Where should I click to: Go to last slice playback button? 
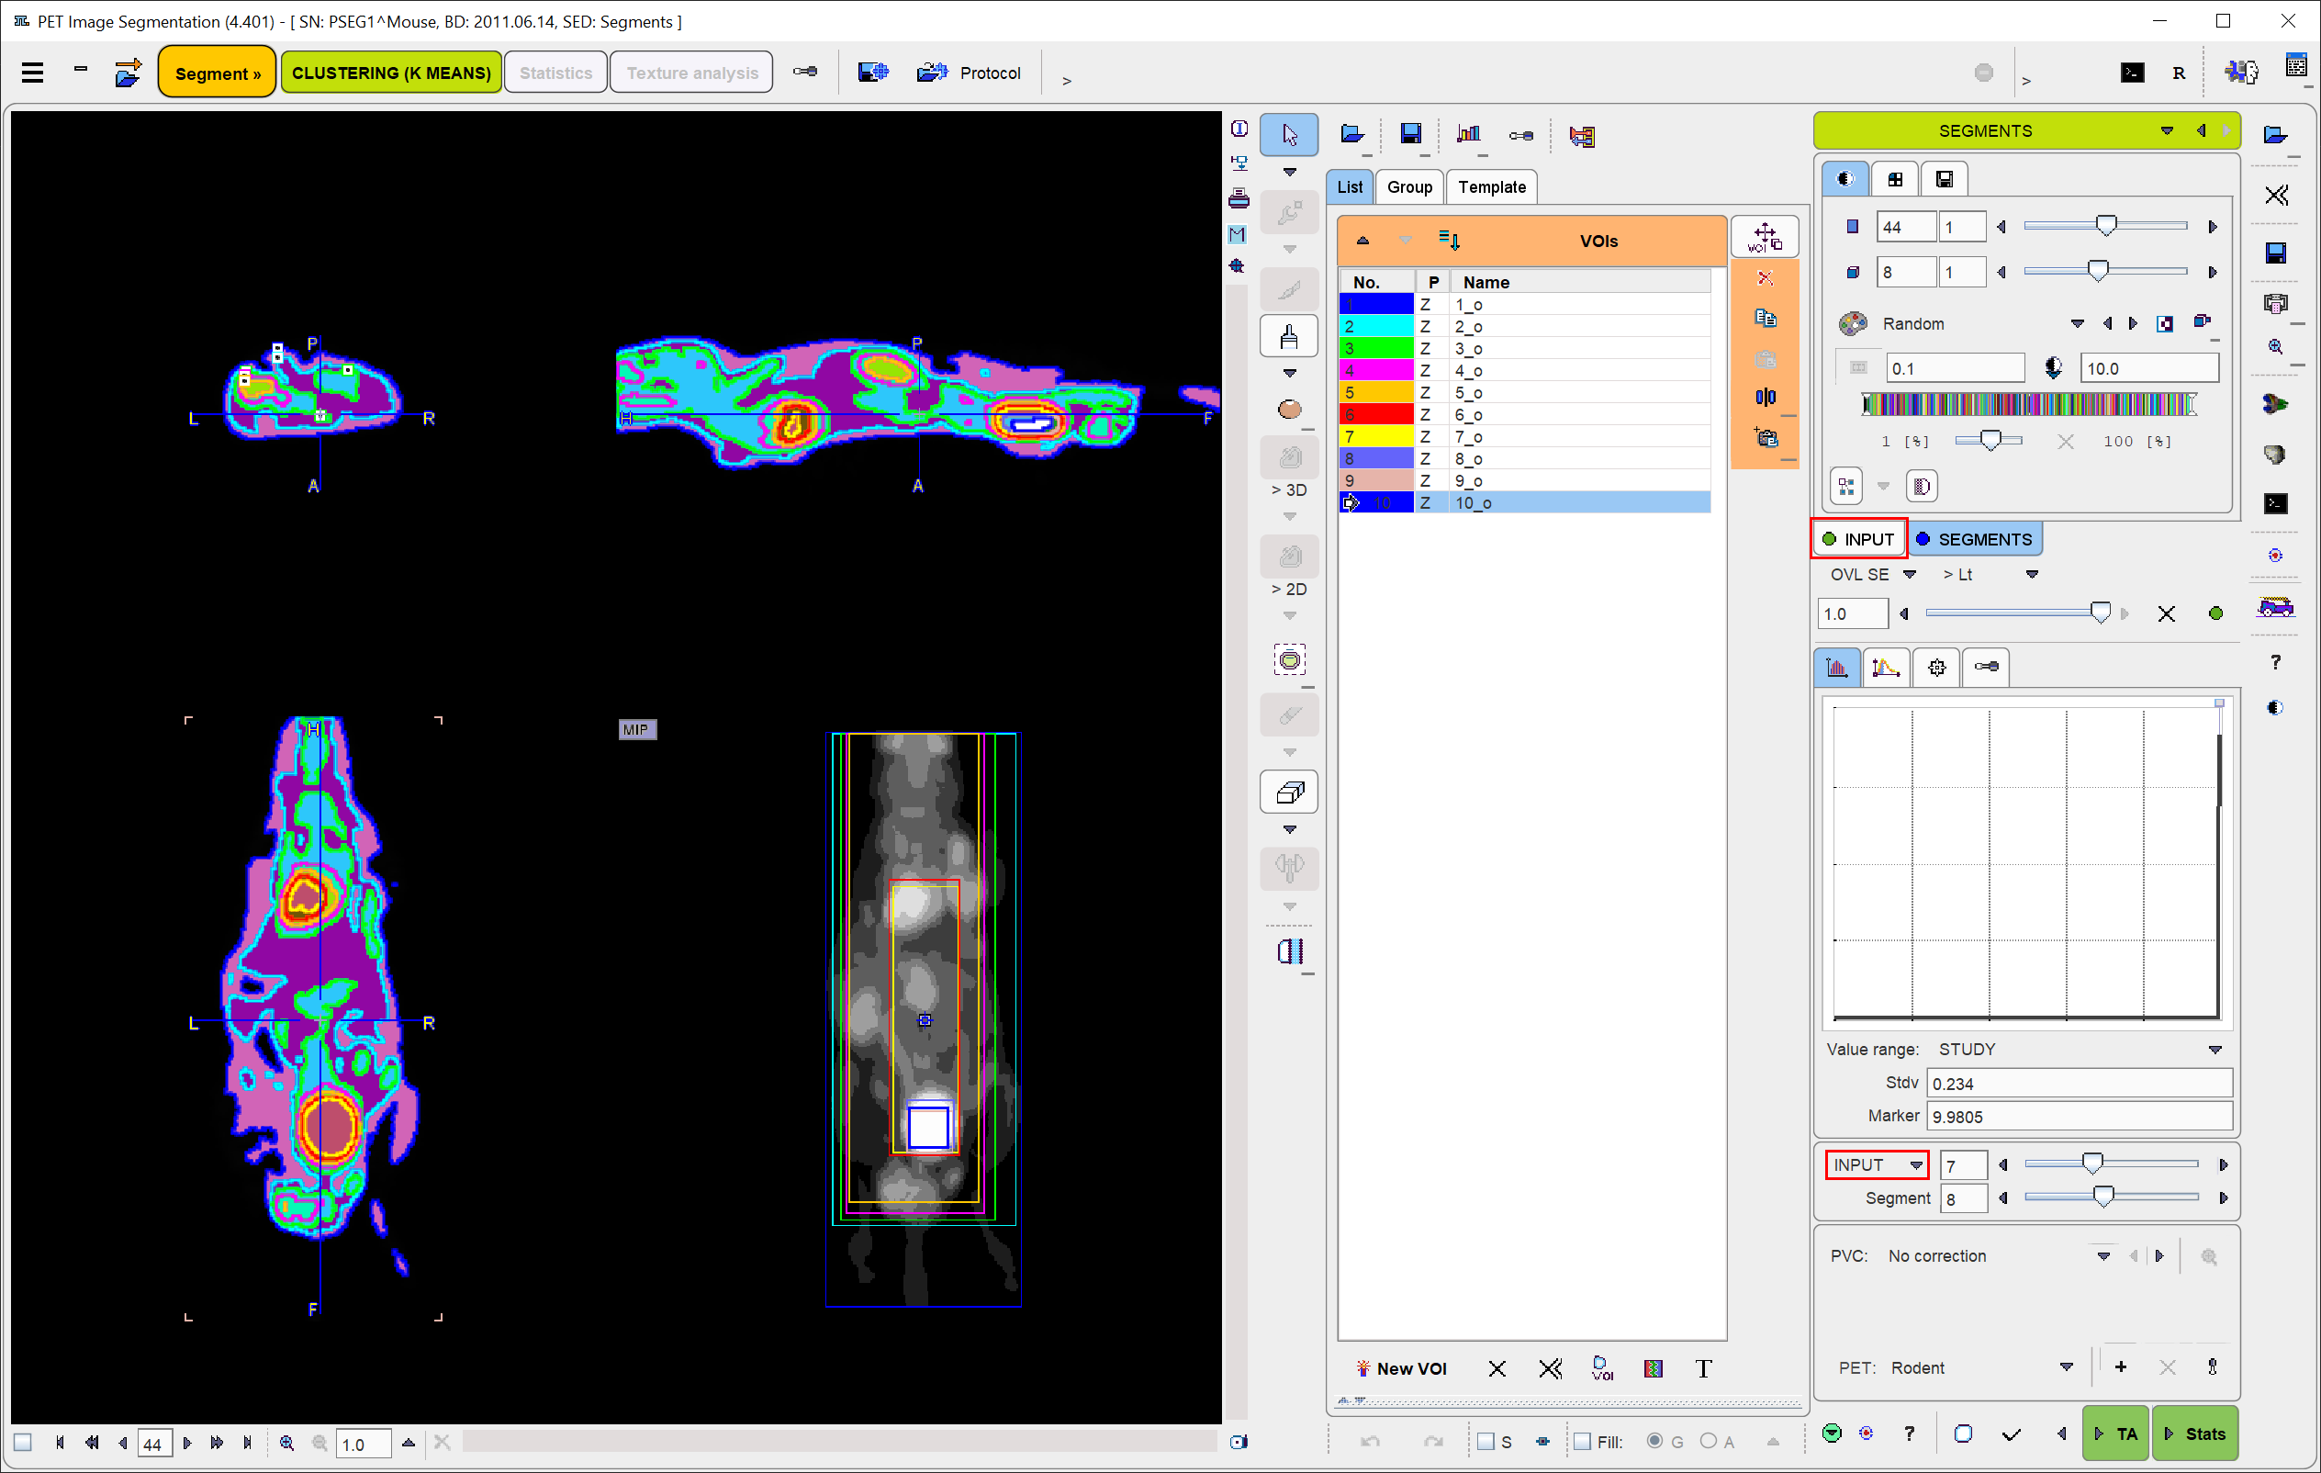[x=248, y=1442]
